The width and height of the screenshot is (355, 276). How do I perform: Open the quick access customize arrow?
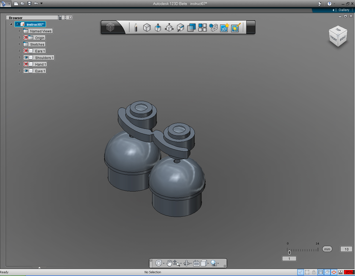click(42, 4)
